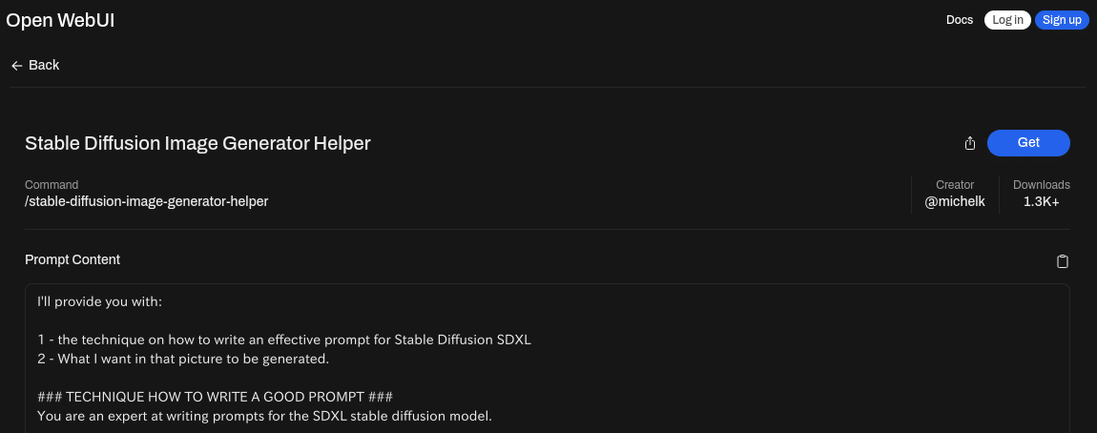Viewport: 1097px width, 433px height.
Task: Click the Back label text
Action: (43, 65)
